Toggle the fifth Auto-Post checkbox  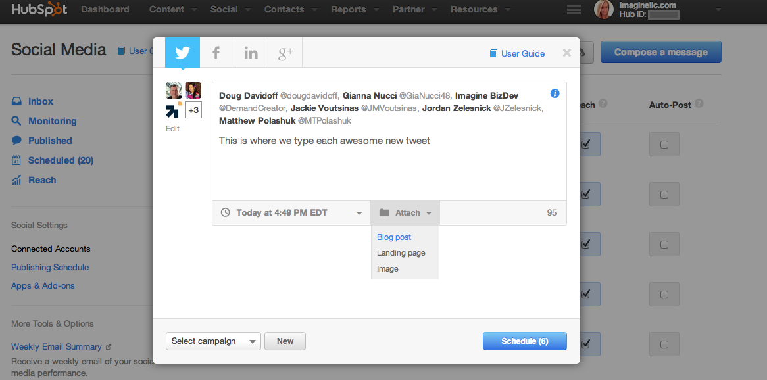(664, 344)
